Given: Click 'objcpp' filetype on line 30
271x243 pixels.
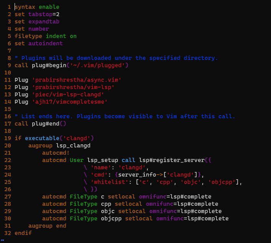Looking at the screenshot, I should tap(111, 219).
